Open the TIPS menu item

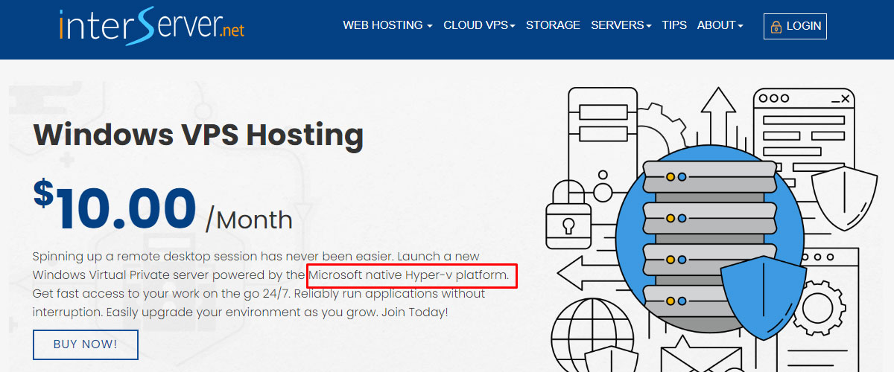click(x=674, y=25)
